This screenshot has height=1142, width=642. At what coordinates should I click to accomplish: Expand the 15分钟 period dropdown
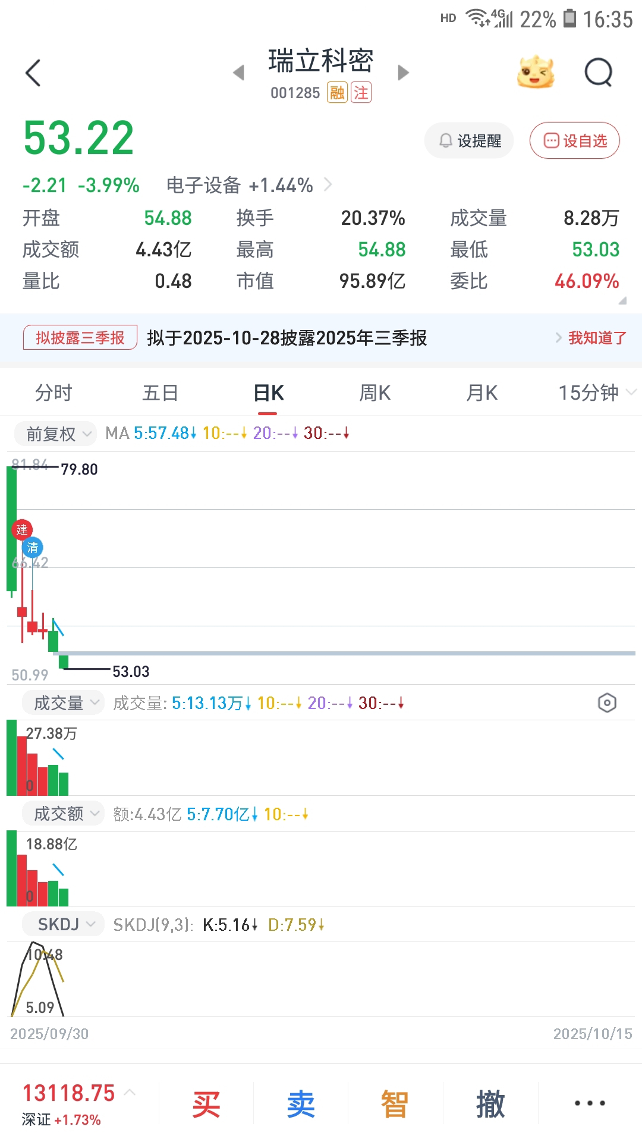point(597,393)
